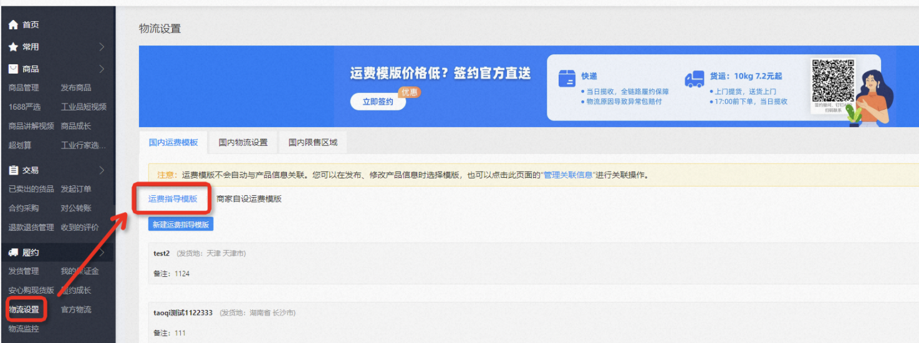Click the 快递 package icon in banner
Screen dimensions: 919x343
coord(567,79)
